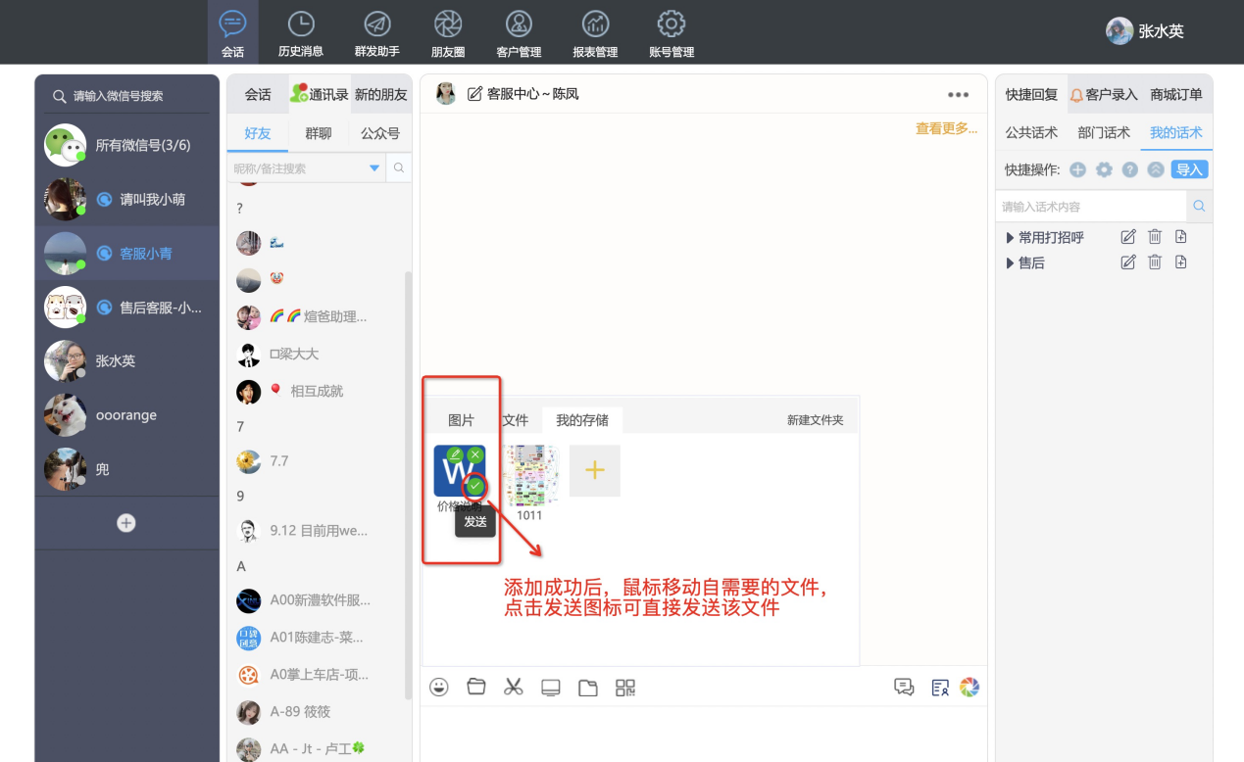Select the 我的存储 tab

click(582, 420)
